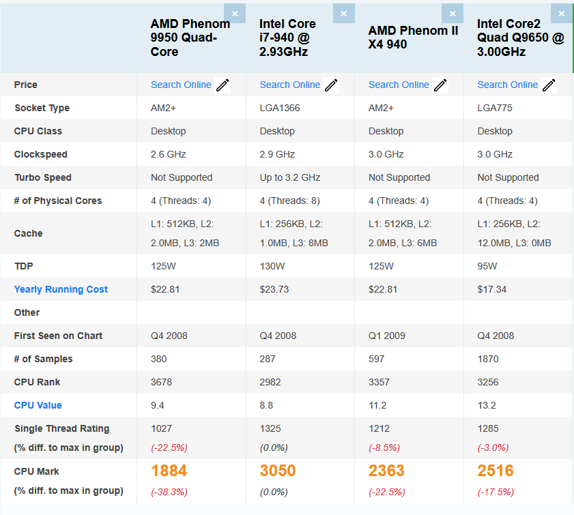574x515 pixels.
Task: Click the Socket Type row label
Action: (x=42, y=108)
